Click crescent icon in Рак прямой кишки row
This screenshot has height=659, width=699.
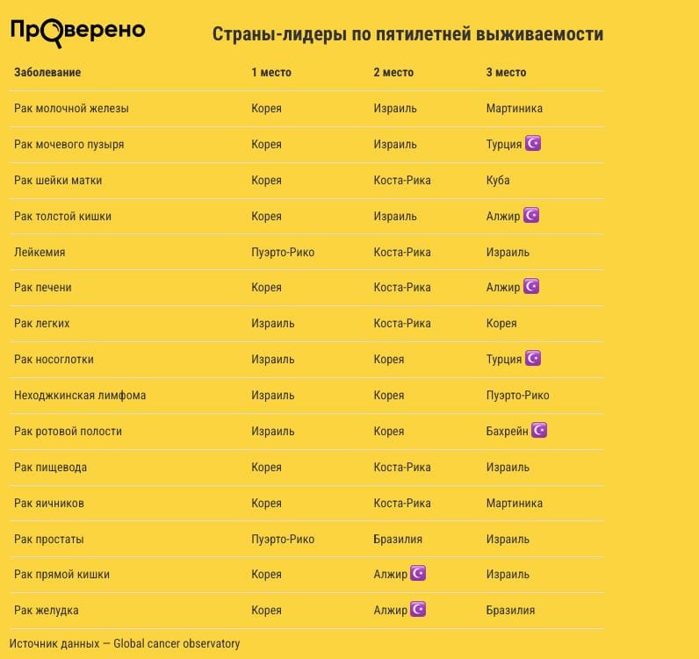pos(418,573)
